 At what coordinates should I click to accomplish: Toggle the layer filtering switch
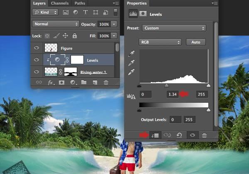(116, 12)
